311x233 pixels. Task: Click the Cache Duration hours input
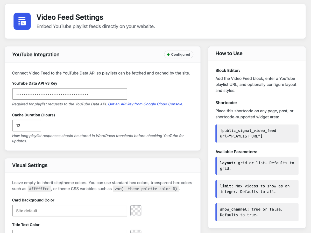pyautogui.click(x=27, y=126)
